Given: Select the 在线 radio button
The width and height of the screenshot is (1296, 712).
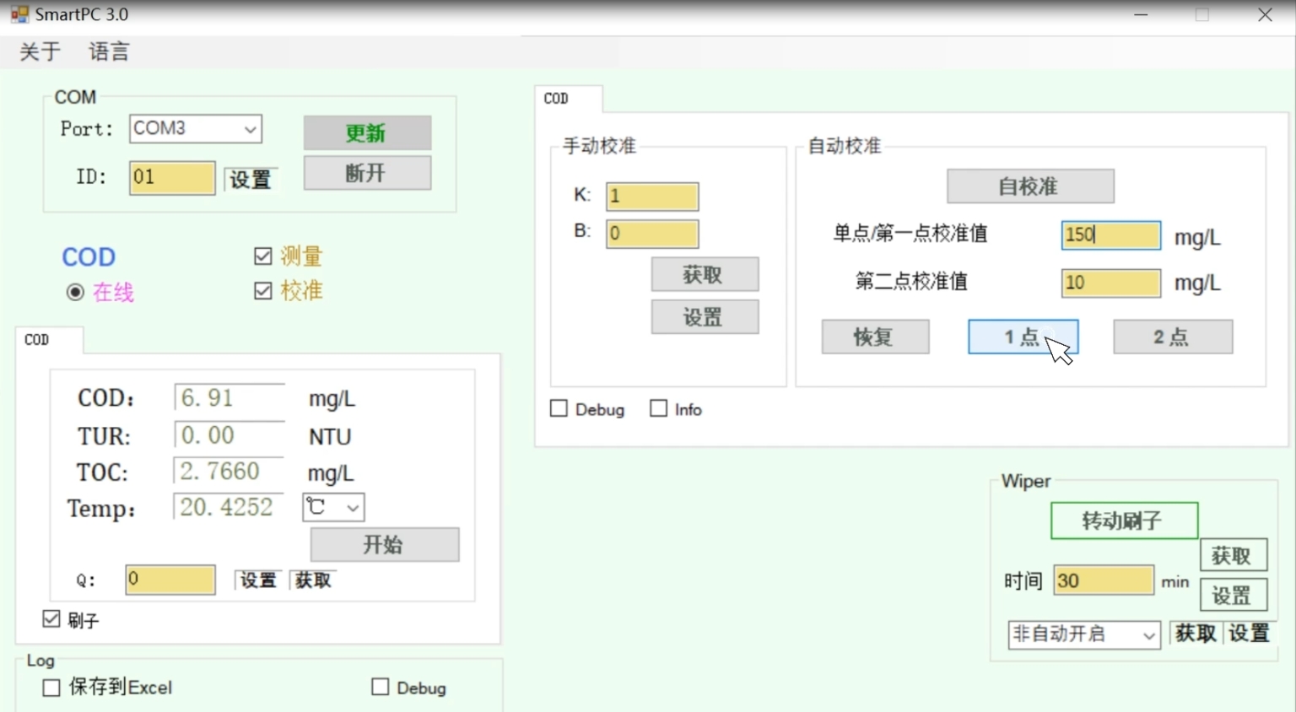Looking at the screenshot, I should click(x=75, y=292).
